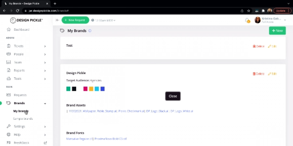Image resolution: width=293 pixels, height=146 pixels.
Task: Expand the Reports menu chevron
Action: click(x=45, y=71)
